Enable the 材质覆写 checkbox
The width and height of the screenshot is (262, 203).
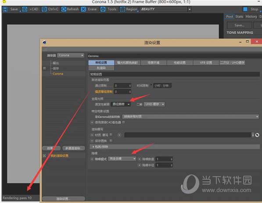point(111,134)
